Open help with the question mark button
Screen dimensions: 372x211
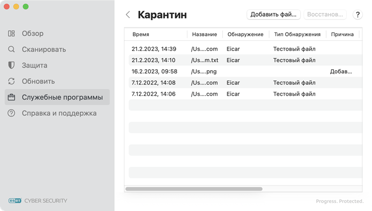(x=358, y=15)
